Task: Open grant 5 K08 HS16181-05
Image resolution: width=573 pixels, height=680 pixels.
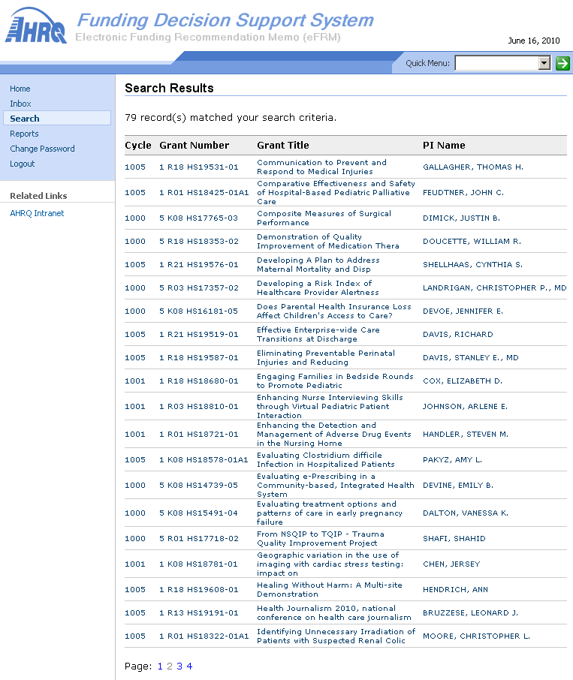Action: point(199,311)
